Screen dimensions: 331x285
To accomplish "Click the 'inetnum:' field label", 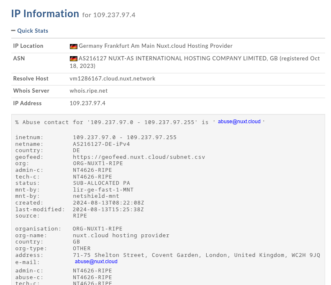I will click(29, 137).
